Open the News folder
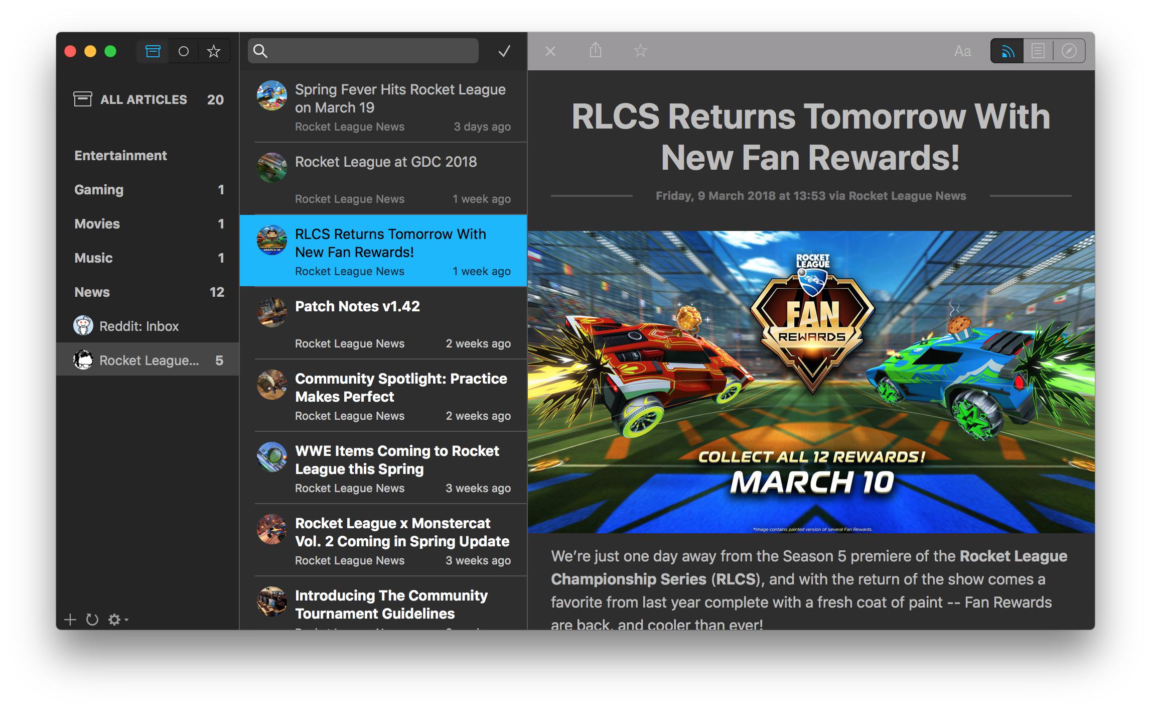 pos(148,292)
